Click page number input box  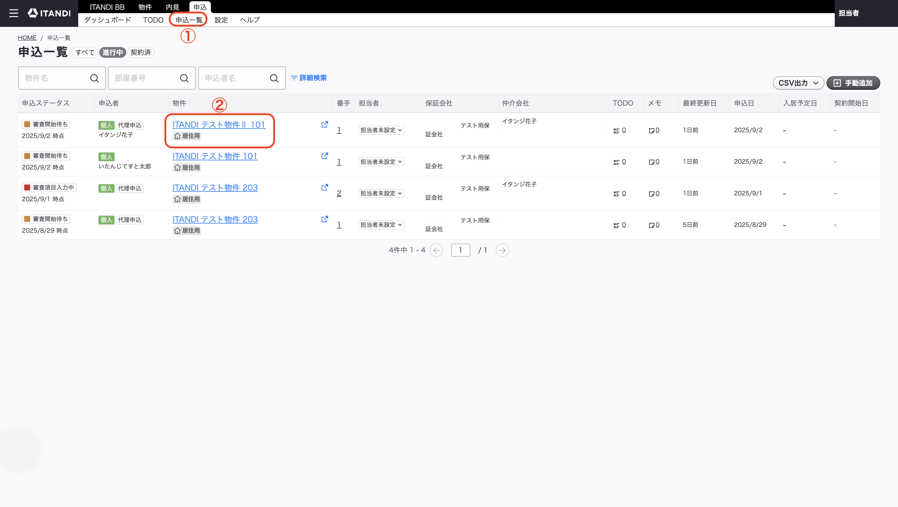coord(460,250)
